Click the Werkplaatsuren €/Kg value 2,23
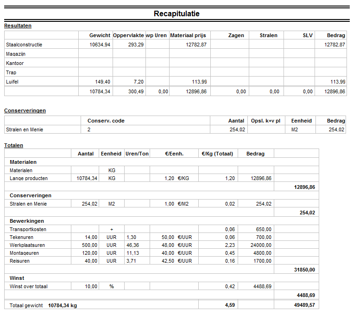Viewport: 353px width, 310px height. [230, 245]
